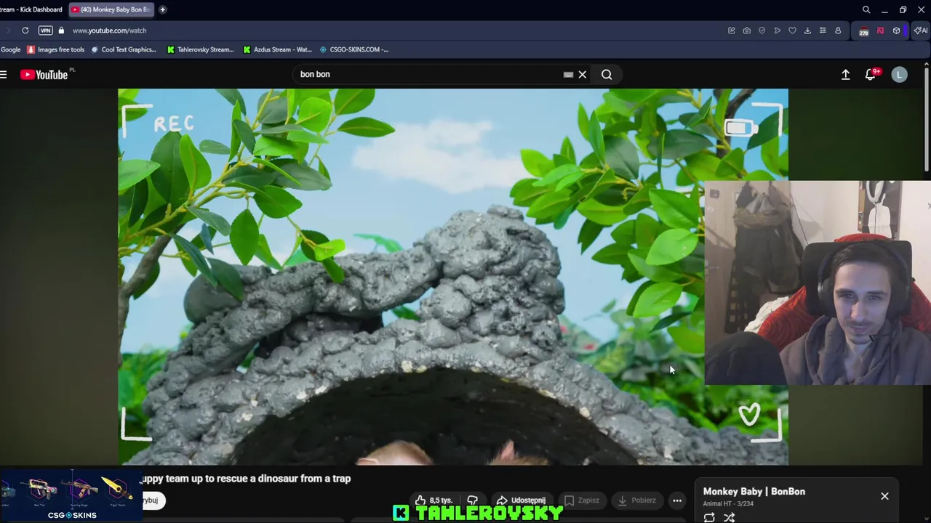Open the browser tab search magnifier
Image resolution: width=931 pixels, height=523 pixels.
pos(866,9)
